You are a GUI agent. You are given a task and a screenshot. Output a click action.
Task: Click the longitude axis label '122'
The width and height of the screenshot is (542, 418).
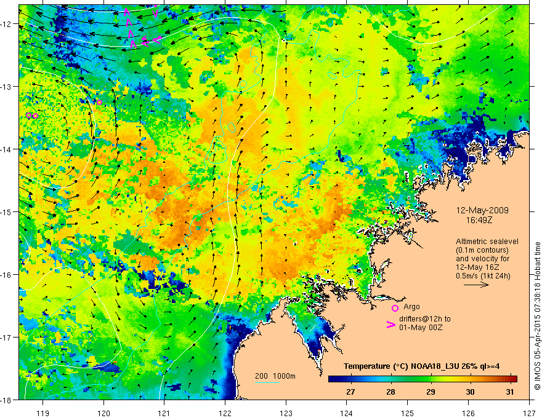(x=225, y=413)
